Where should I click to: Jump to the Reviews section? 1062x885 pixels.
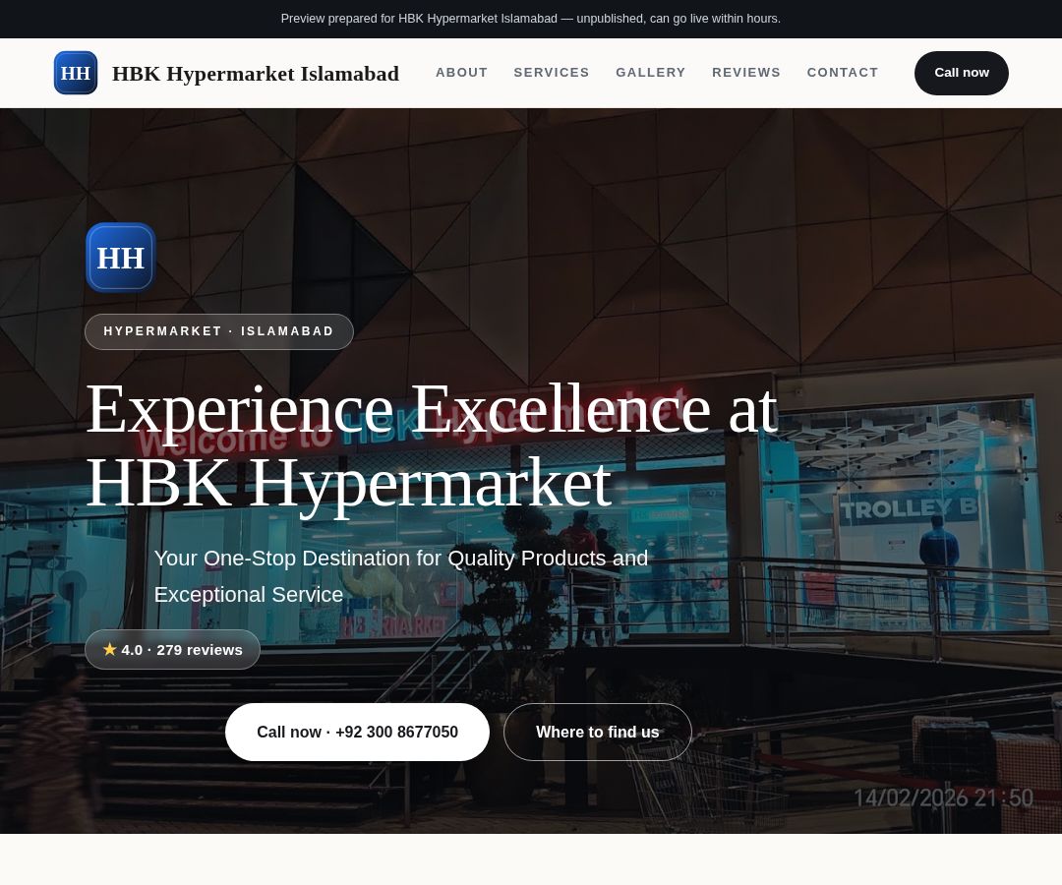(746, 73)
